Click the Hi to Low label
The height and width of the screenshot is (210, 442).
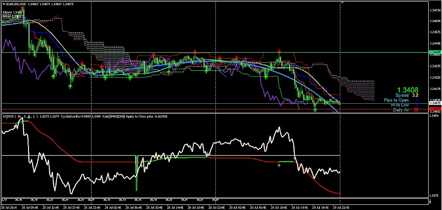pos(400,105)
